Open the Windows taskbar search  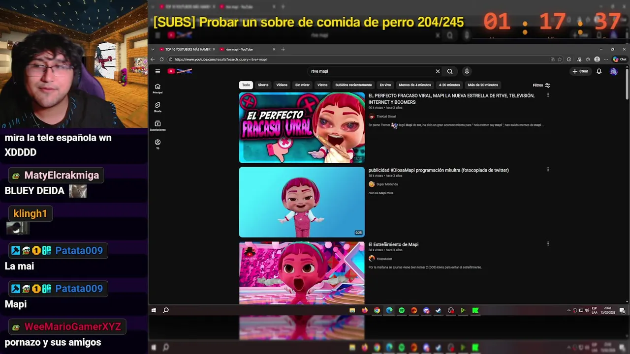166,310
